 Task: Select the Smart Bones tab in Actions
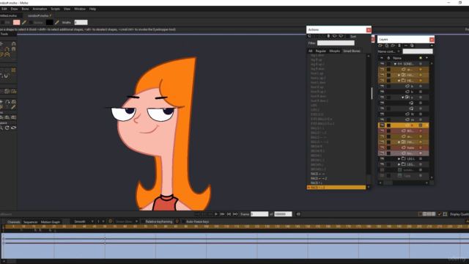pos(352,51)
